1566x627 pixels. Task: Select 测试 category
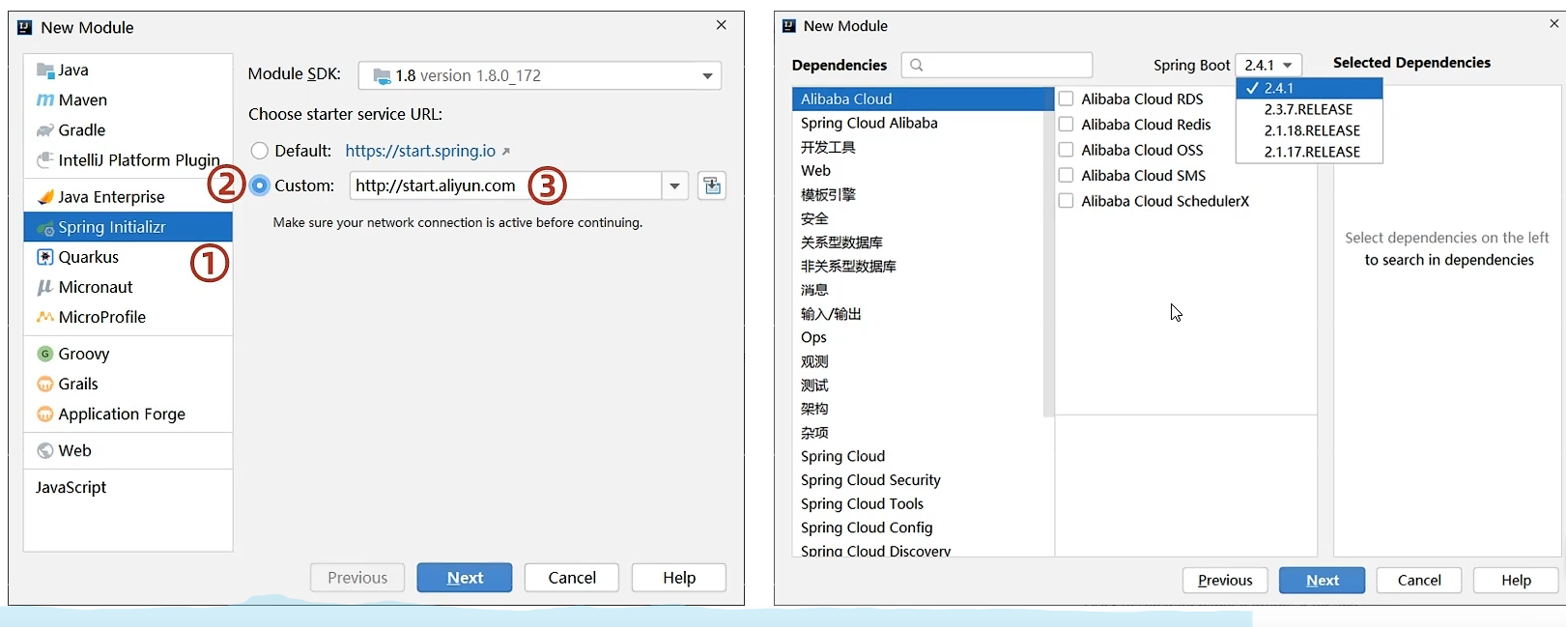[x=918, y=385]
